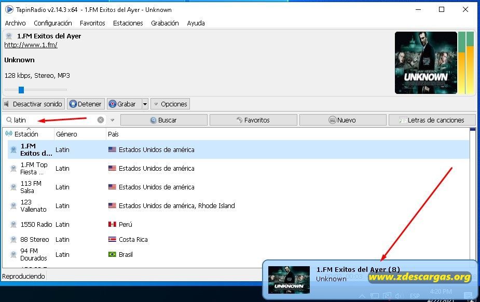The image size is (480, 302).
Task: Click the station icon beside 123 Vallenato
Action: pos(13,205)
